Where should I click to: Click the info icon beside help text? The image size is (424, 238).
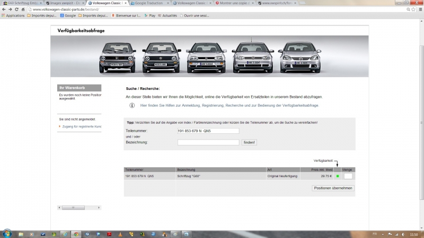(132, 105)
